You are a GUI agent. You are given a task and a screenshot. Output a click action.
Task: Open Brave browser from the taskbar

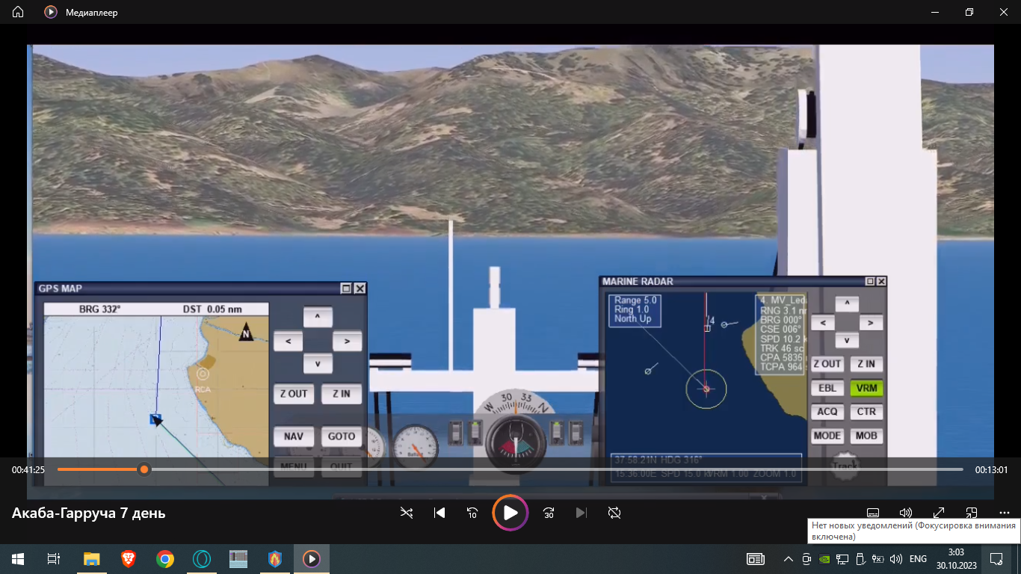(x=128, y=558)
